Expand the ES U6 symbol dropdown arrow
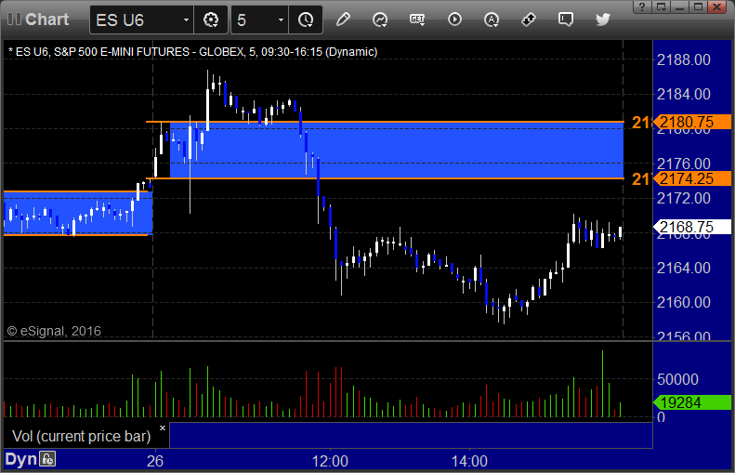The image size is (735, 473). click(186, 20)
